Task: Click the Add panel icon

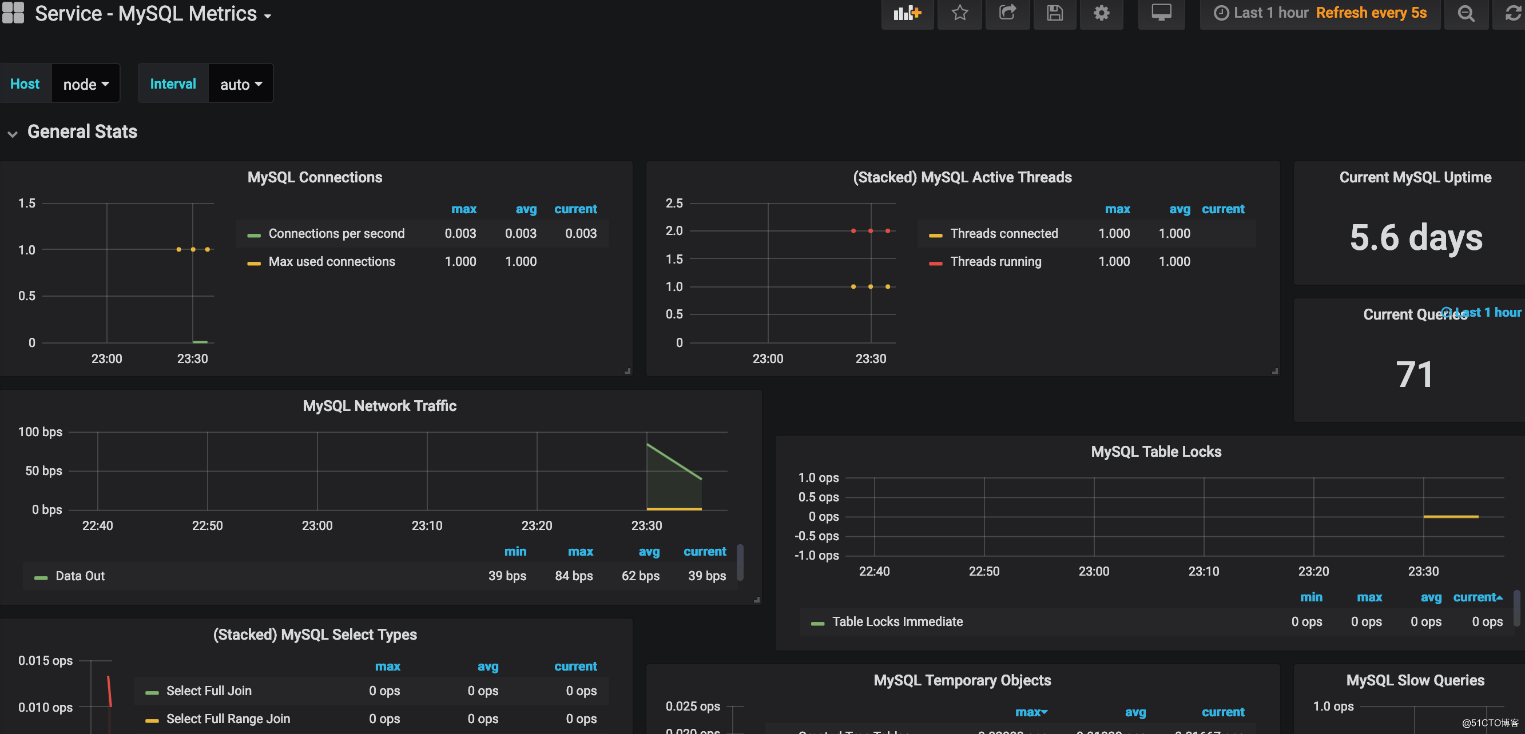Action: (x=907, y=13)
